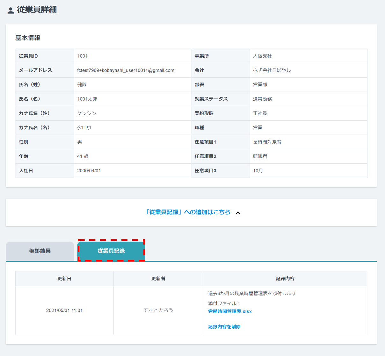Open the 「従業員記録」への追加はこちら link
This screenshot has height=356, width=385.
tap(187, 212)
